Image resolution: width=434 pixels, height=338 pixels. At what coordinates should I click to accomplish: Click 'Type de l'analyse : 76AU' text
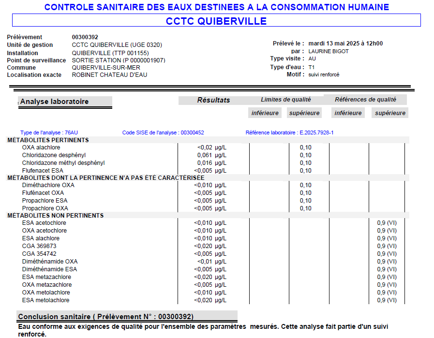(x=49, y=132)
